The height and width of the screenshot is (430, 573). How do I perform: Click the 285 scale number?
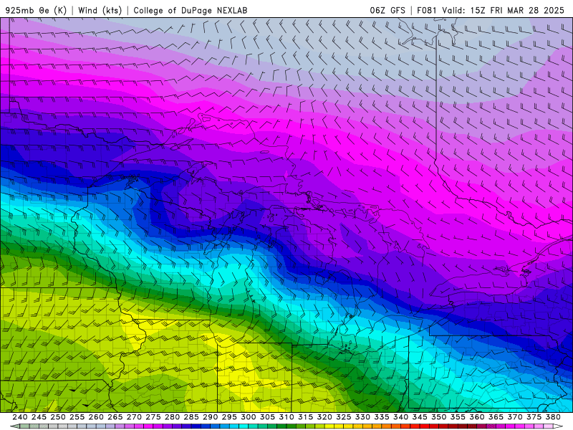coord(191,417)
